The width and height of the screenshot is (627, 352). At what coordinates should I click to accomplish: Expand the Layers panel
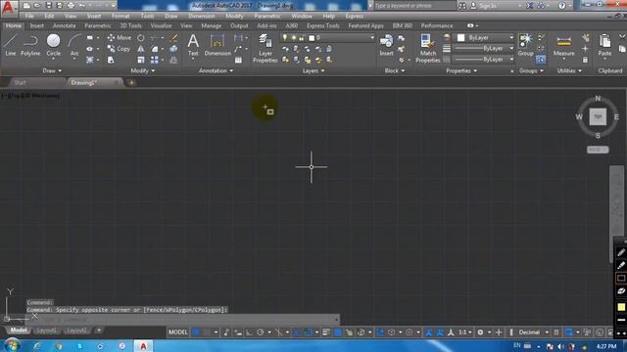313,70
